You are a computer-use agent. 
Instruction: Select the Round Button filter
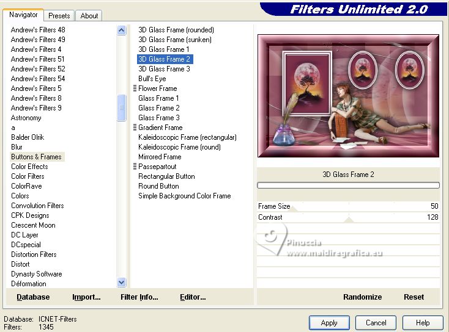point(158,186)
